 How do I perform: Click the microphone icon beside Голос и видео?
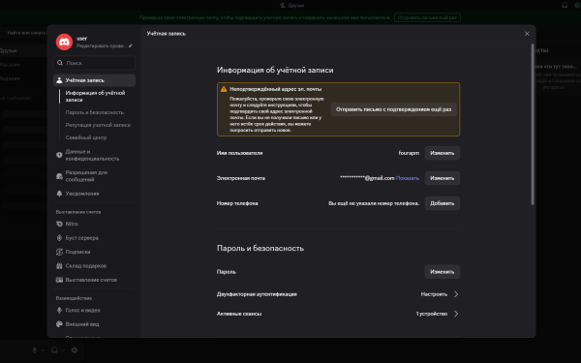tap(59, 311)
